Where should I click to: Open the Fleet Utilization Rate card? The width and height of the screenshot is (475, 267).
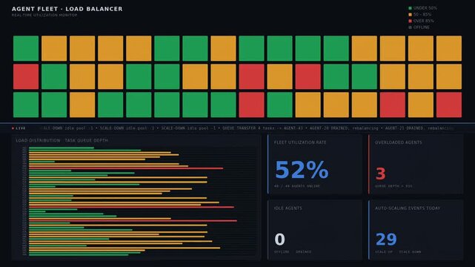pos(315,164)
